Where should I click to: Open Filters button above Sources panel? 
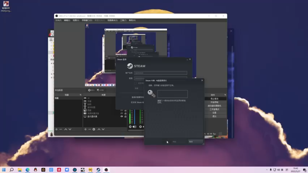[x=100, y=90]
